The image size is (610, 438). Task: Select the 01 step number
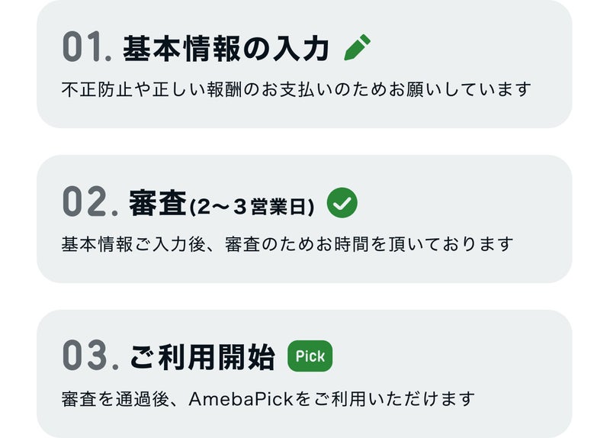tap(87, 47)
